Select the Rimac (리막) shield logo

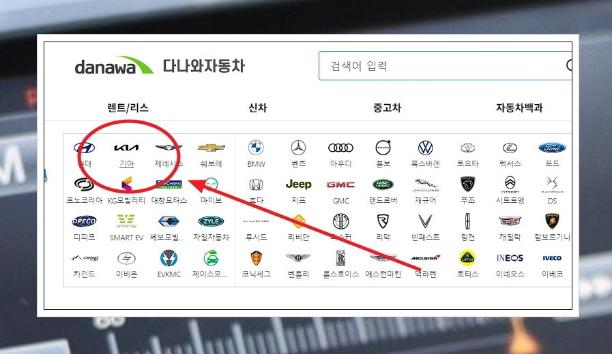383,221
